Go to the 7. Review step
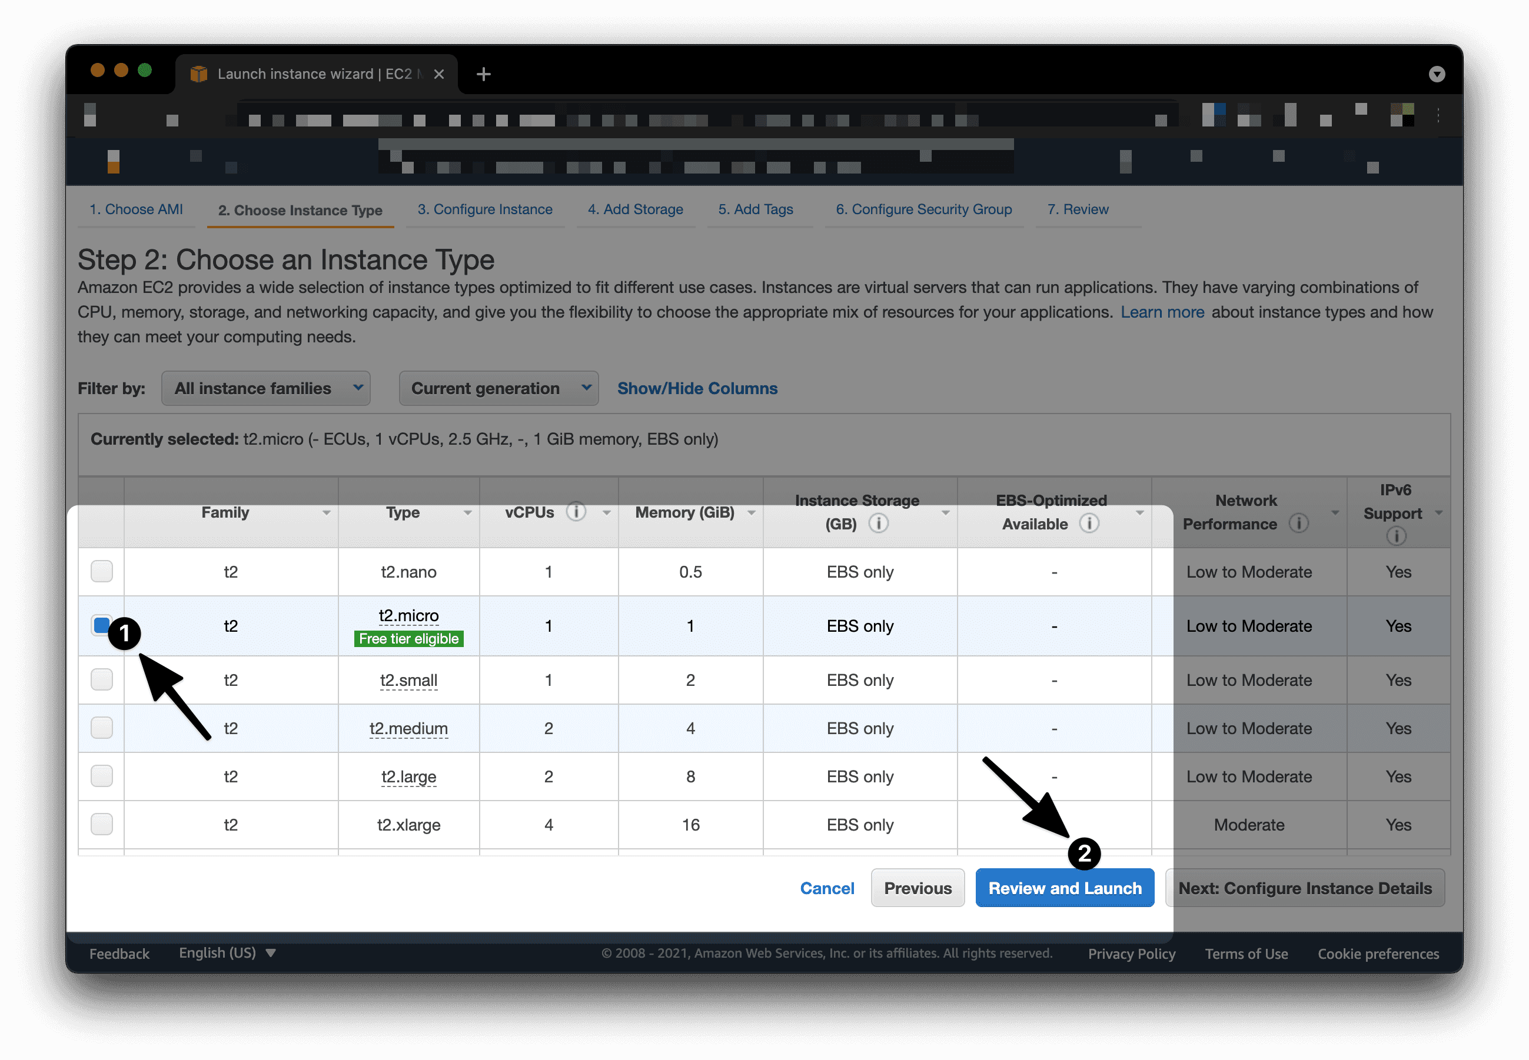 point(1078,209)
